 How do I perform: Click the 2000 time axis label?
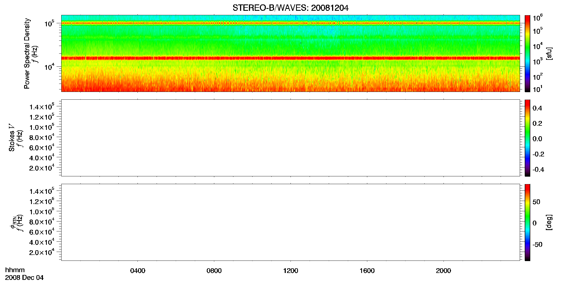pos(444,271)
